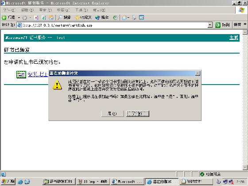The height and width of the screenshot is (186, 248).
Task: Click the Home house toolbar icon
Action: point(51,18)
